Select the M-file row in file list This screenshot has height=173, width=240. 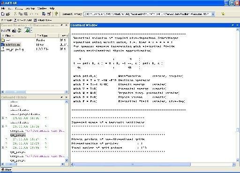point(35,45)
